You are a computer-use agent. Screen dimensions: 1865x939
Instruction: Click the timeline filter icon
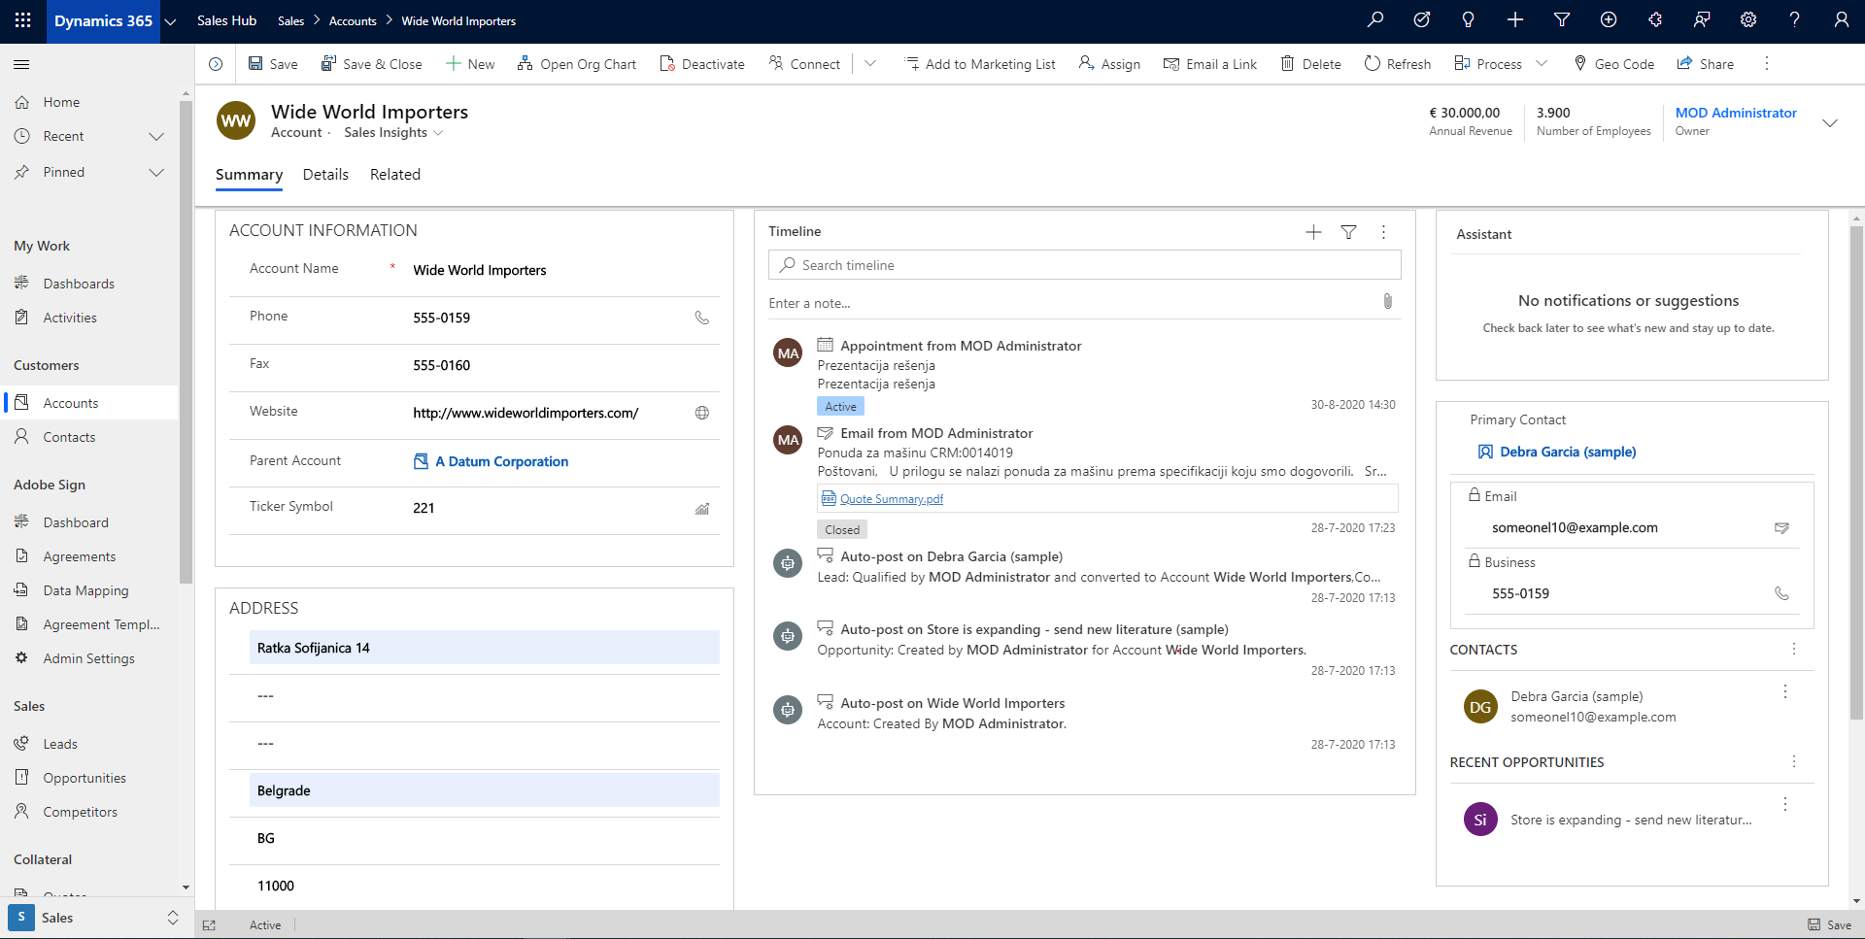[1348, 232]
